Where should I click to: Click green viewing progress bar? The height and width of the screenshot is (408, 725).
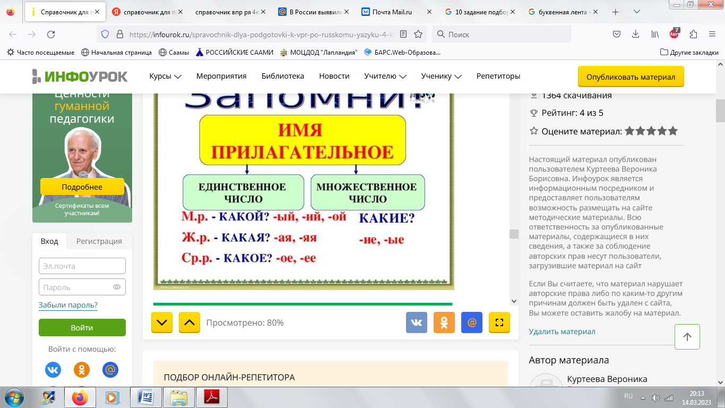303,304
